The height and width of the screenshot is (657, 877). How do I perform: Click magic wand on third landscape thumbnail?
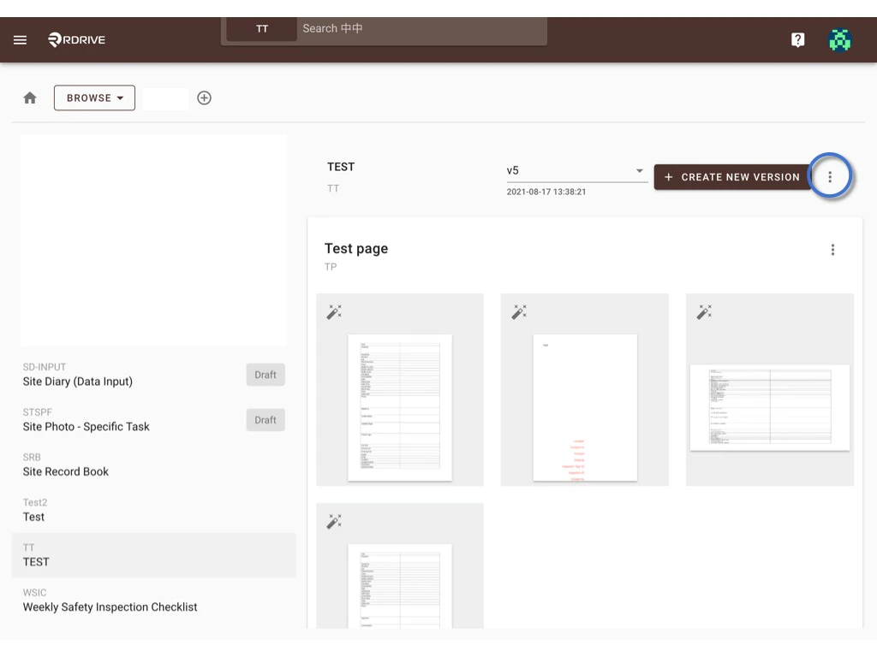(704, 311)
